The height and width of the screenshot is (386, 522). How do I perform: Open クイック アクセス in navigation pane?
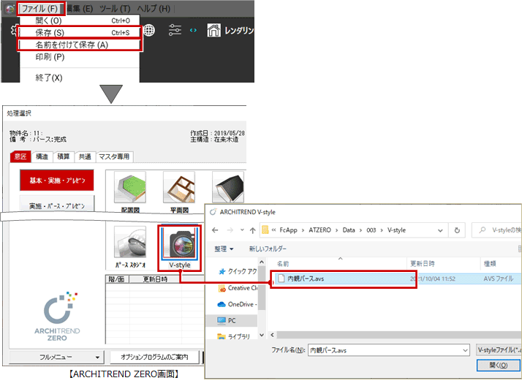[x=237, y=271]
